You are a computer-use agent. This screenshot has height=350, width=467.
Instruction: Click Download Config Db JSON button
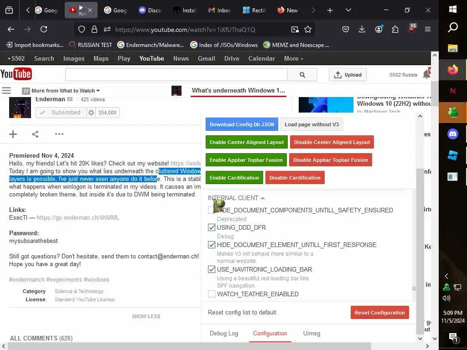242,124
